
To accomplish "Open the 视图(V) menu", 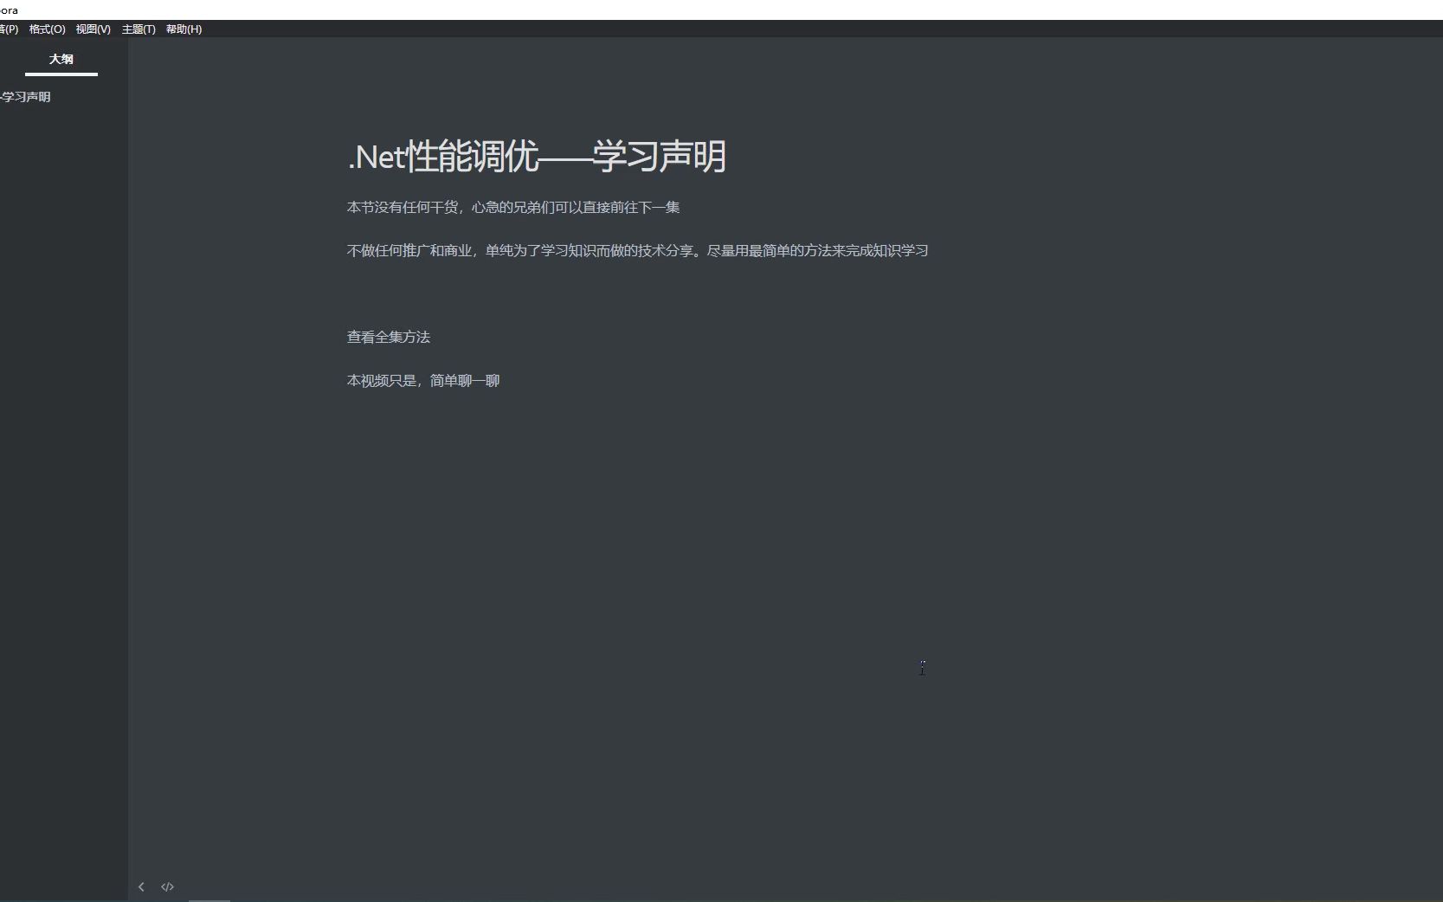I will click(93, 29).
